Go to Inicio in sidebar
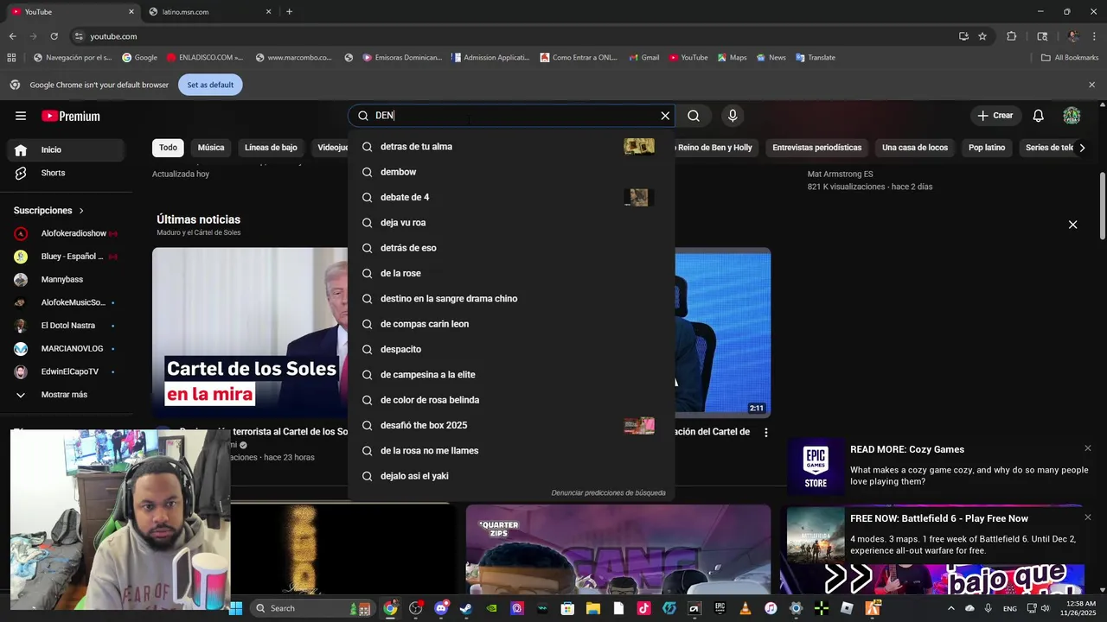 pos(67,149)
